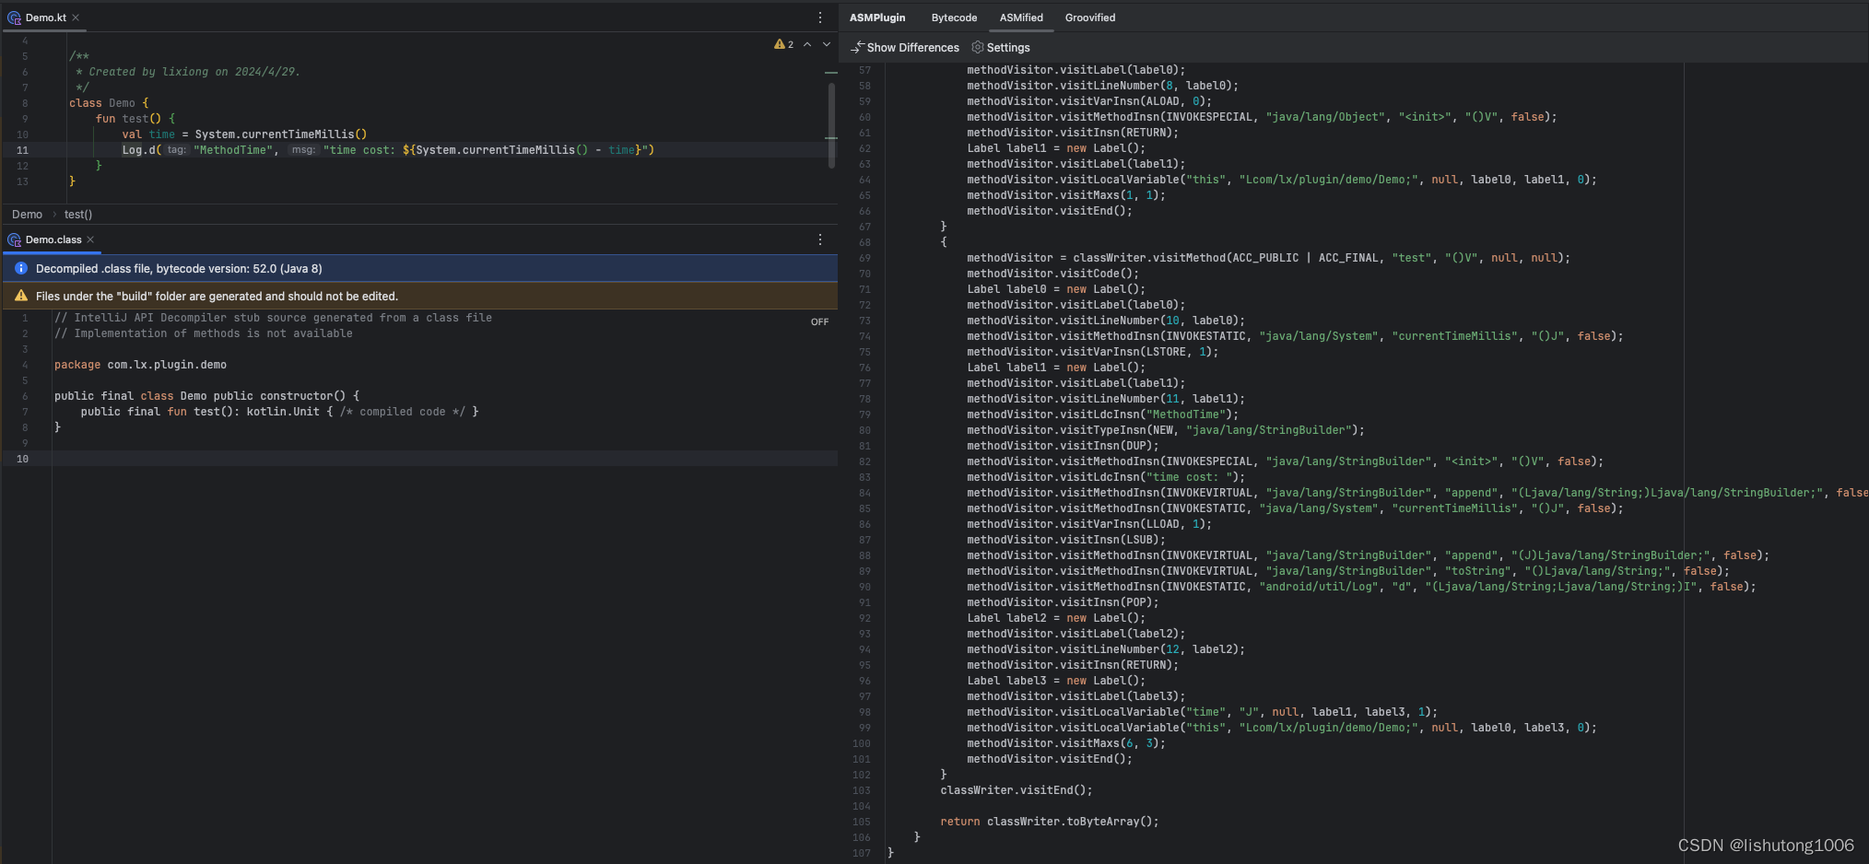Jump to previous highlighted problem arrow
This screenshot has width=1869, height=864.
pyautogui.click(x=807, y=44)
